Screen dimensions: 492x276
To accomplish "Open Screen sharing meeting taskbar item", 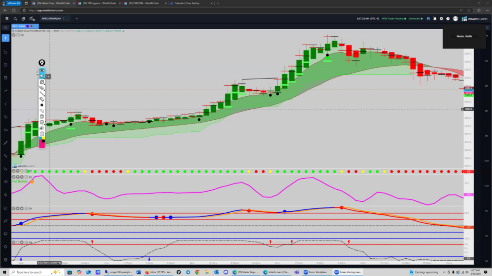I will (x=348, y=272).
